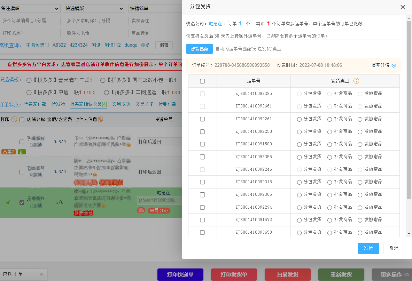Check the order row with amount 0.6/0
The height and width of the screenshot is (281, 412).
[x=22, y=142]
